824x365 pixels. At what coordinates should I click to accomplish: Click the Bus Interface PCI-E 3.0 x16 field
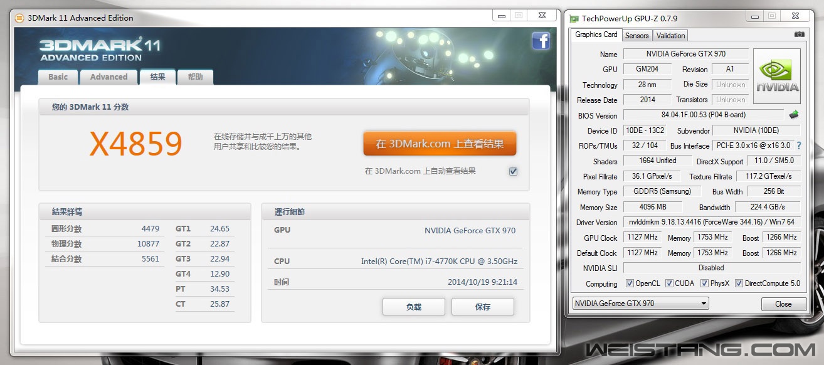tap(753, 145)
